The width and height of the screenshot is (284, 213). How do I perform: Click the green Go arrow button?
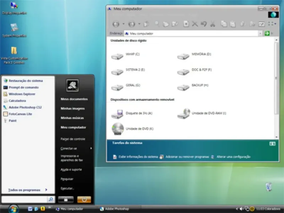pos(267,33)
